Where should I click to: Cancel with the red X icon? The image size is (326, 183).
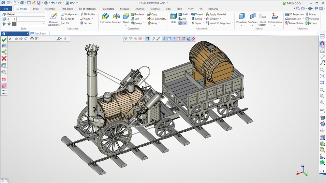pyautogui.click(x=4, y=59)
